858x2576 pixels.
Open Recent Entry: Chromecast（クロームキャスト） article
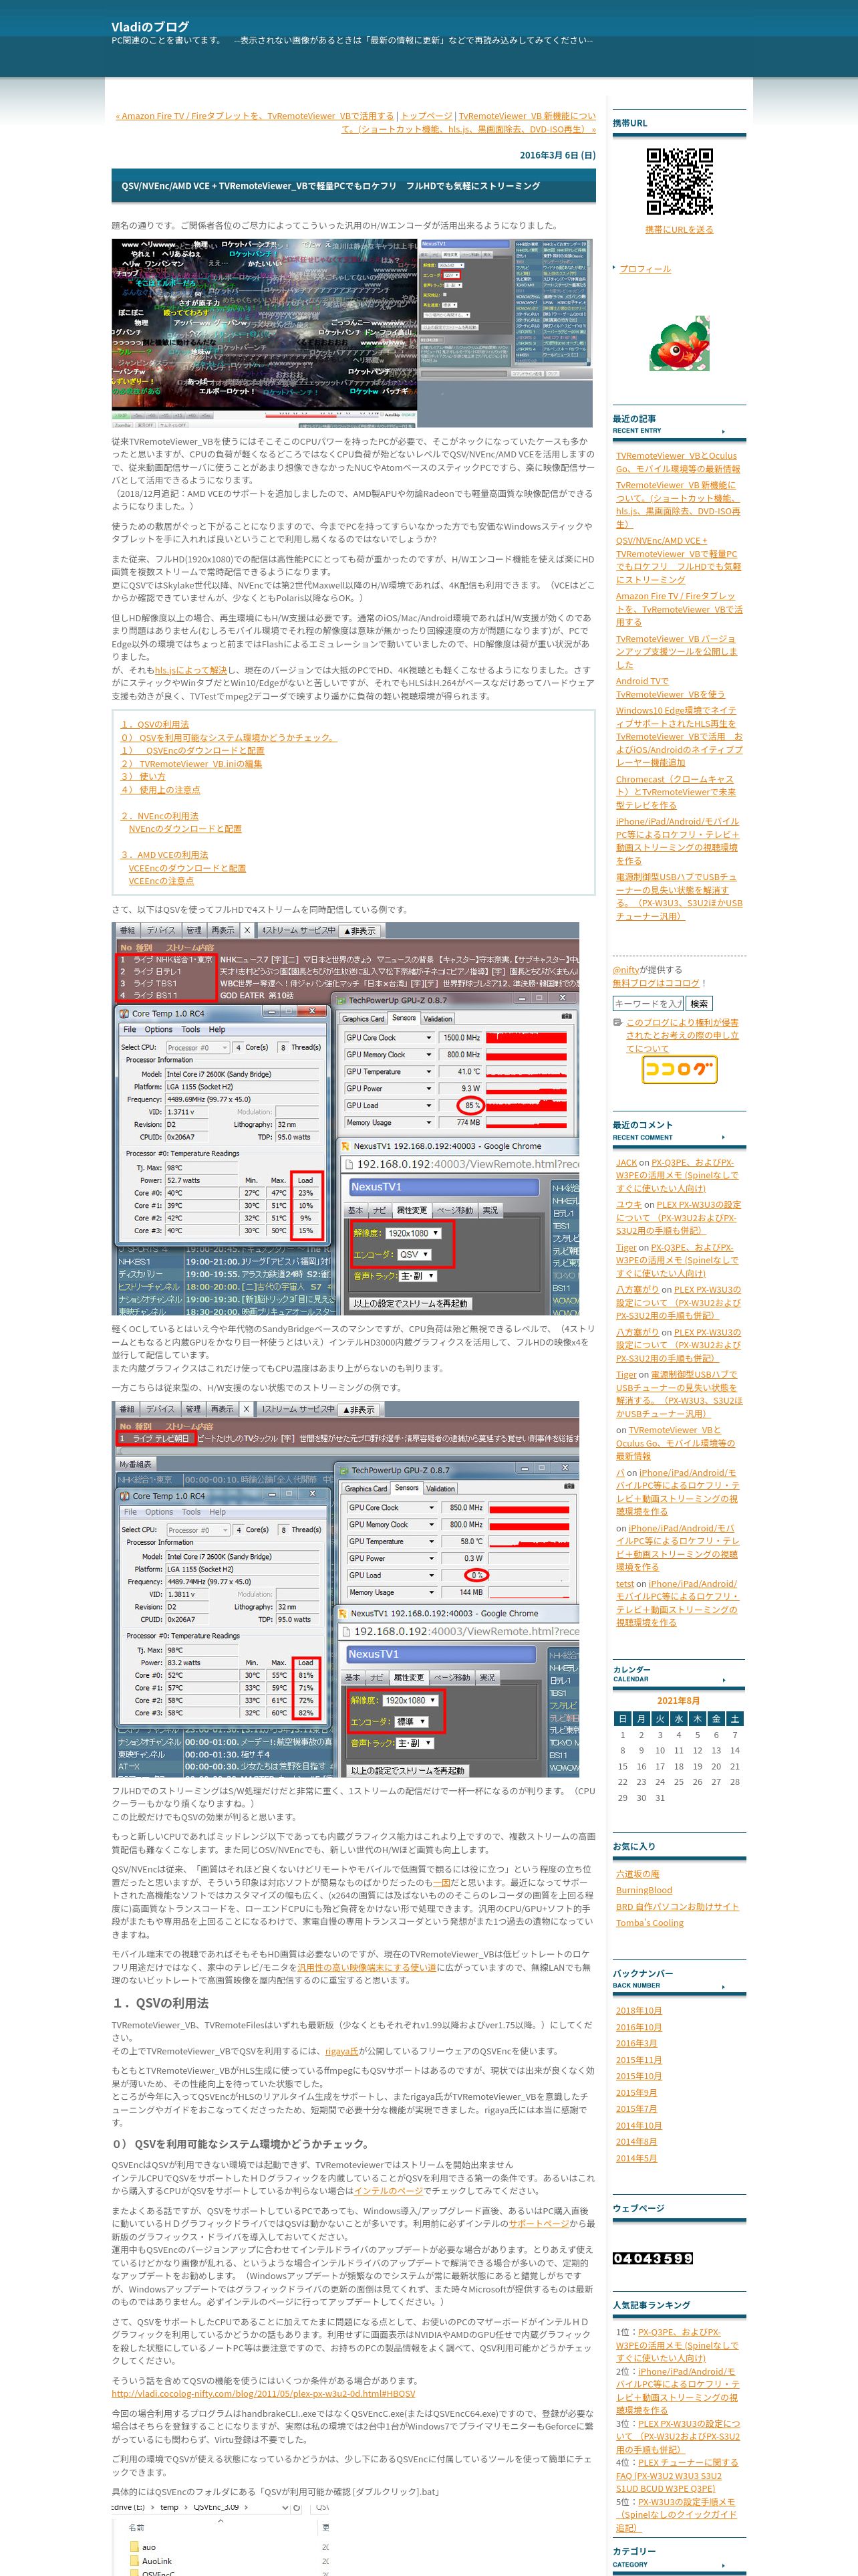675,792
